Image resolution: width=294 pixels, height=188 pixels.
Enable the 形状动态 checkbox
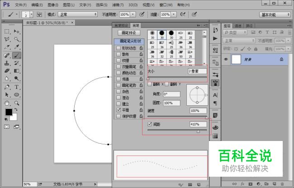click(119, 48)
